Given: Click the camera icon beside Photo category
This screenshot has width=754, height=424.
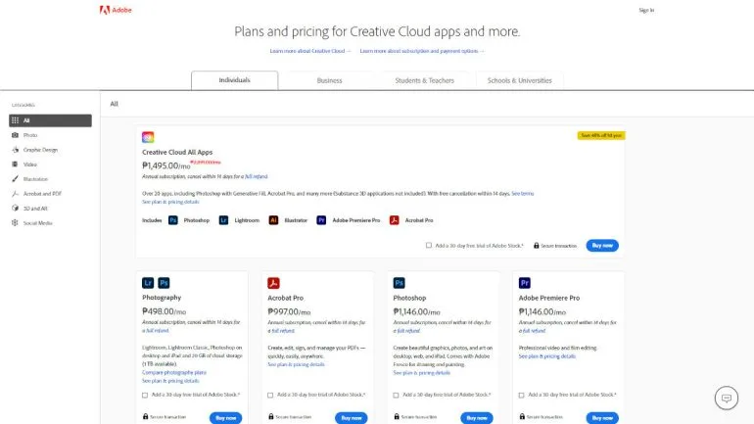Looking at the screenshot, I should [15, 135].
